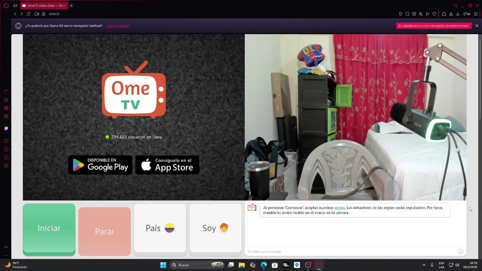Click the 'Escribe un mensaje' chat field

pos(350,251)
